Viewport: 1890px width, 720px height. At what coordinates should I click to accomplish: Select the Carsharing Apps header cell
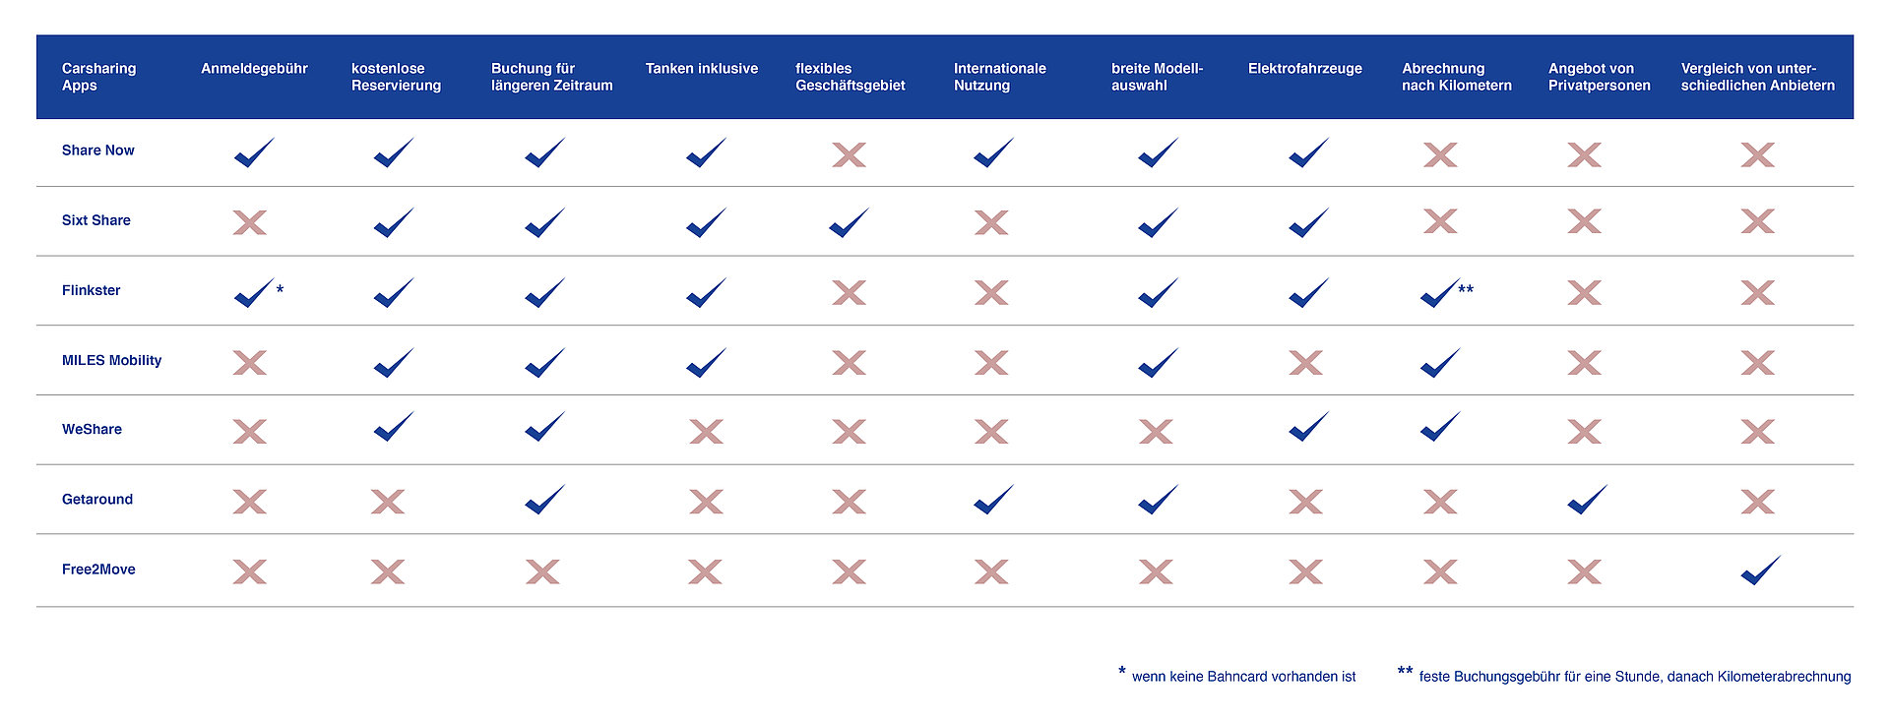(x=98, y=77)
